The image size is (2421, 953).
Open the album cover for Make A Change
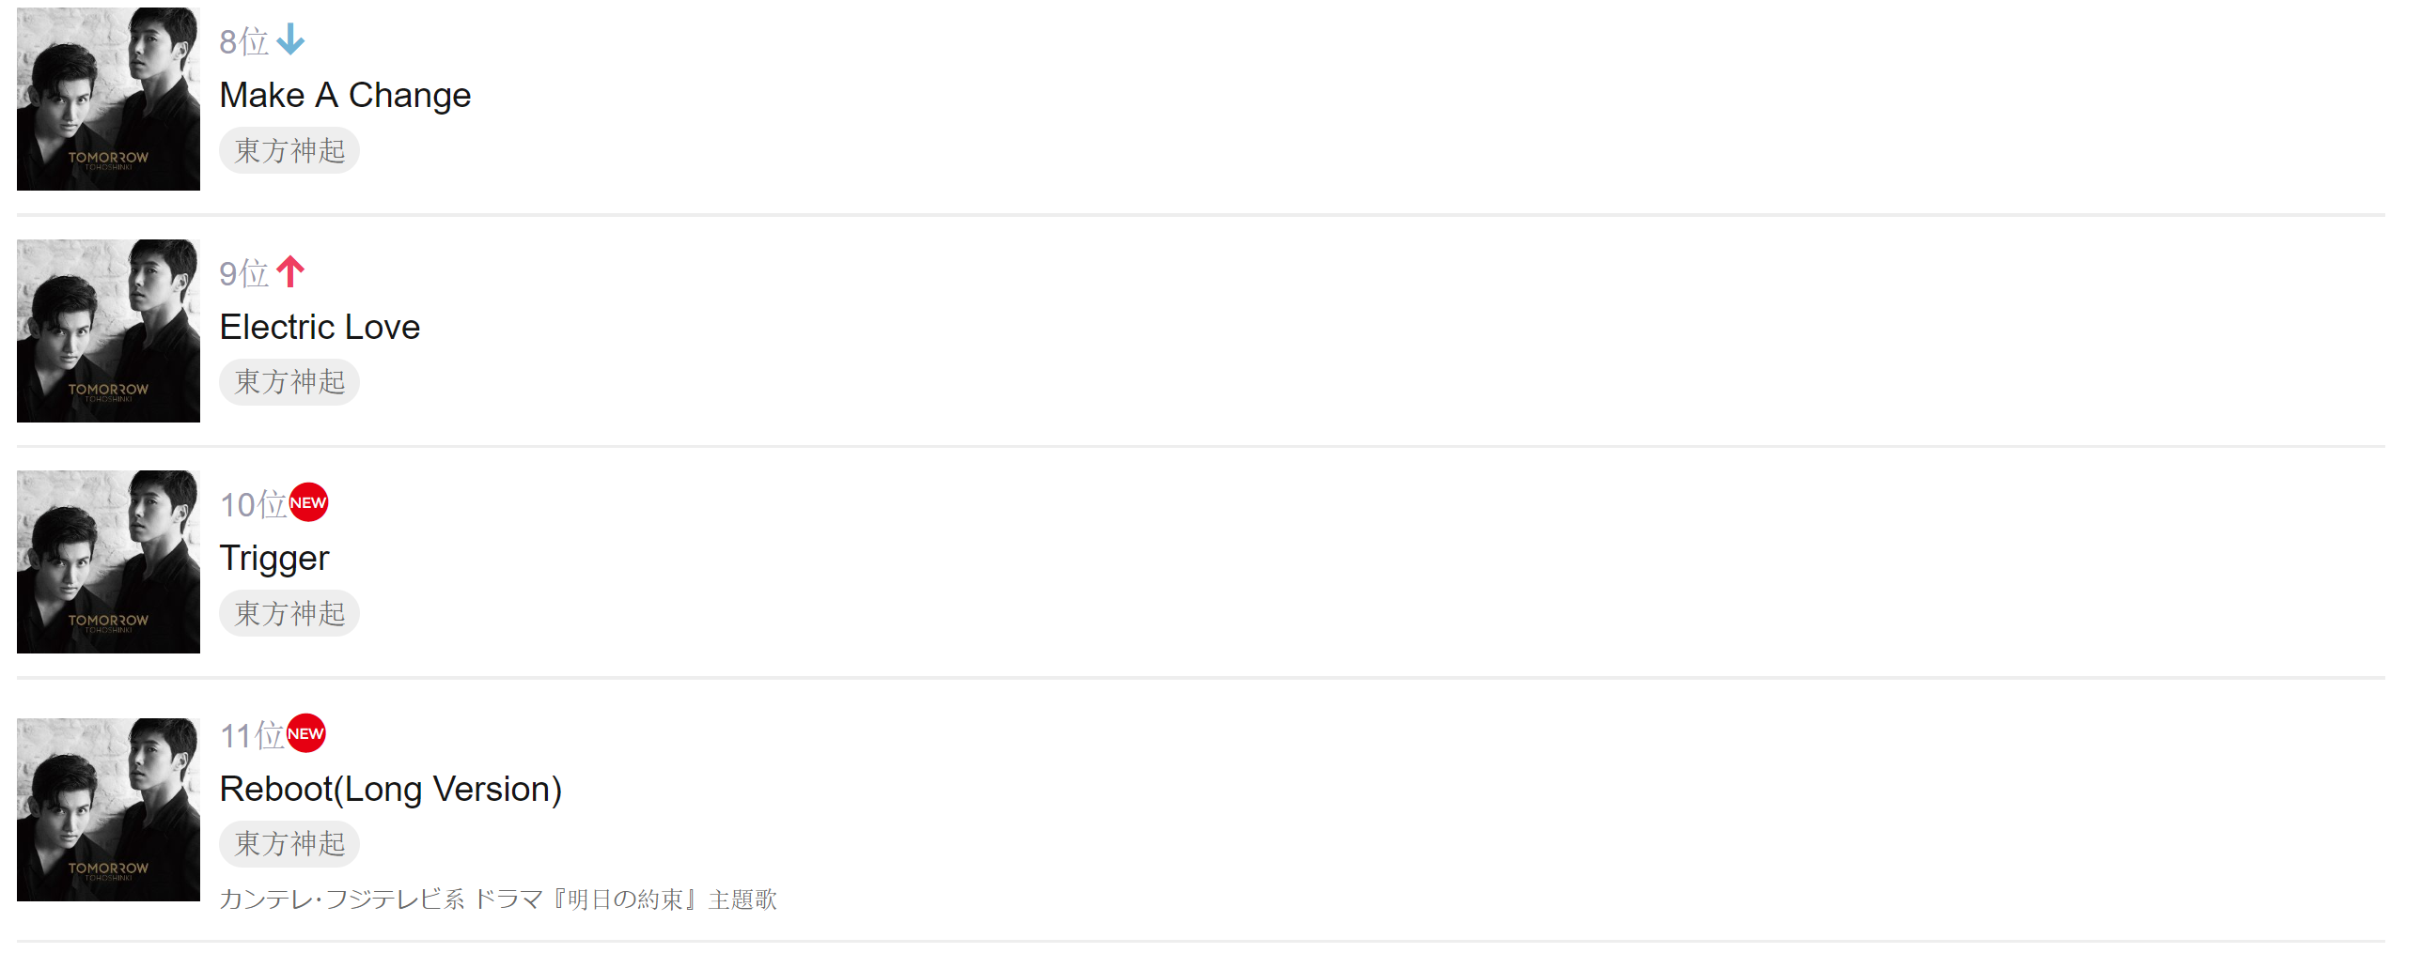pyautogui.click(x=108, y=99)
